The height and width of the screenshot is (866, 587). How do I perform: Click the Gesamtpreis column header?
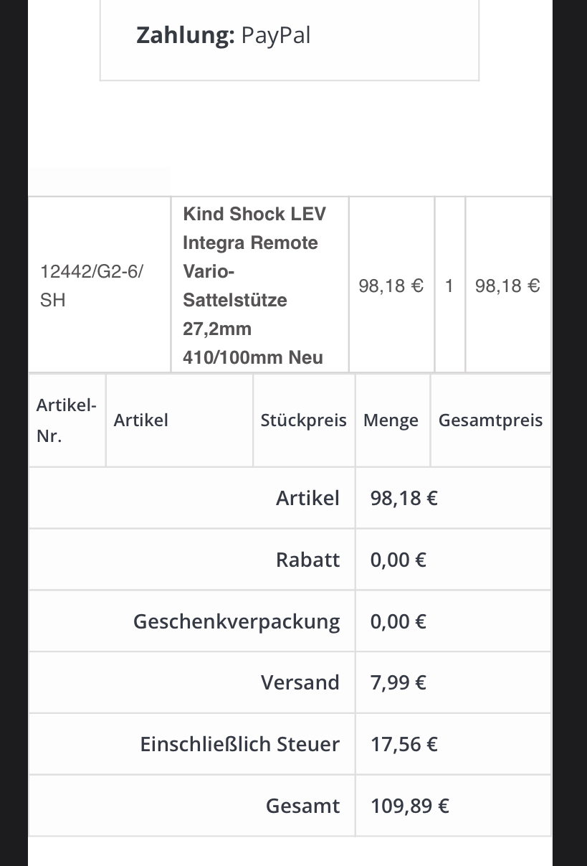pos(490,420)
